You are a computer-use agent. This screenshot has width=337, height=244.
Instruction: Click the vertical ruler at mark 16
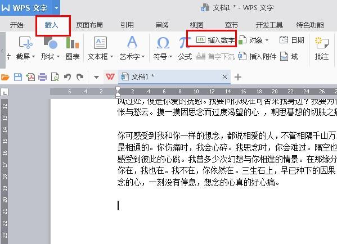pos(5,152)
